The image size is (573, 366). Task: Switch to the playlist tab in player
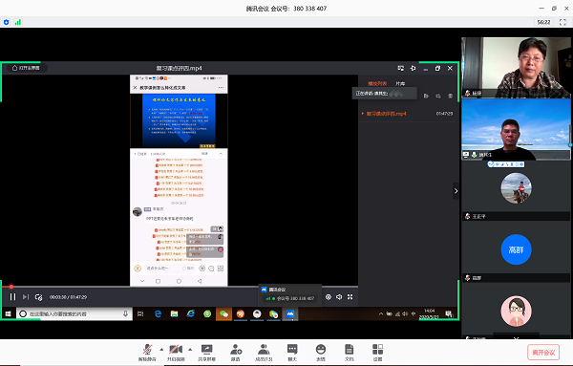tap(377, 83)
